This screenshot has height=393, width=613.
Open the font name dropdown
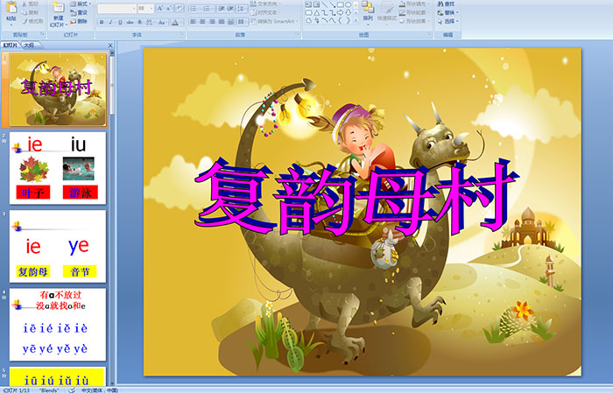(x=134, y=8)
